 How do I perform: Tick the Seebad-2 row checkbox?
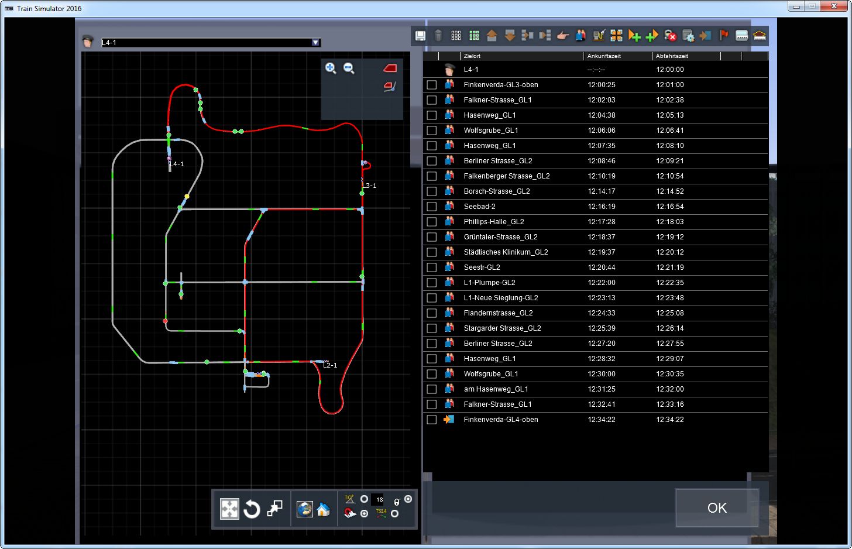(x=432, y=207)
